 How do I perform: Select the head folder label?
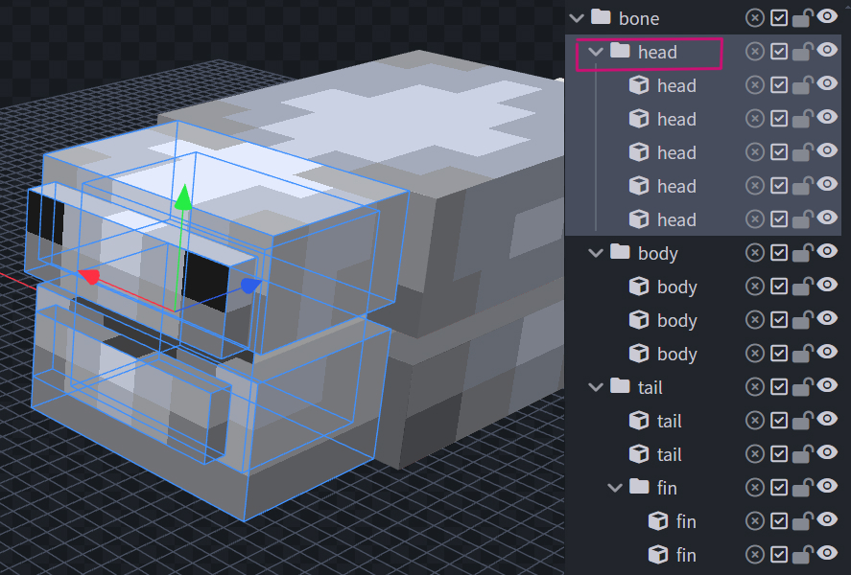(x=657, y=53)
